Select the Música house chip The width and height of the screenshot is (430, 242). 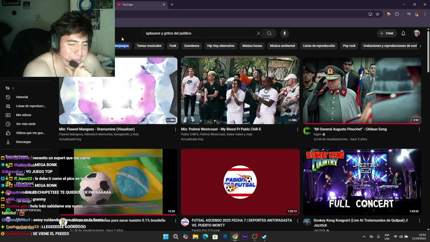[x=252, y=46]
